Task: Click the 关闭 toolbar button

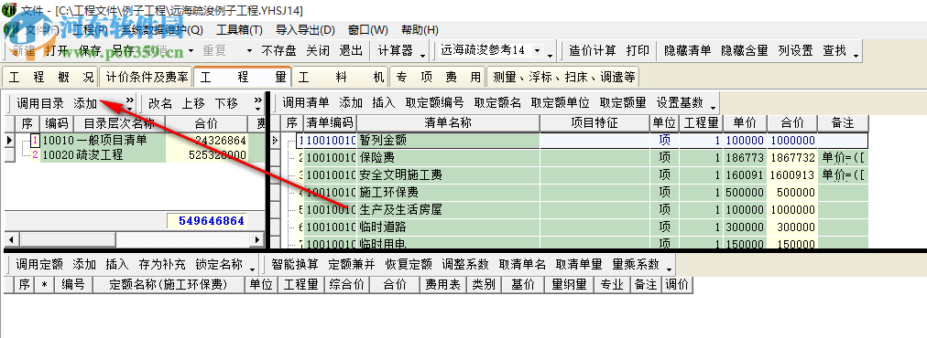Action: click(318, 51)
